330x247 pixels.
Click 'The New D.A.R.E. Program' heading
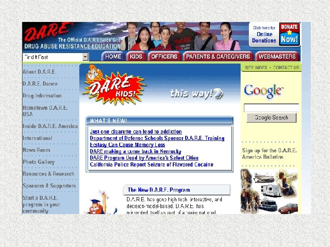click(159, 190)
